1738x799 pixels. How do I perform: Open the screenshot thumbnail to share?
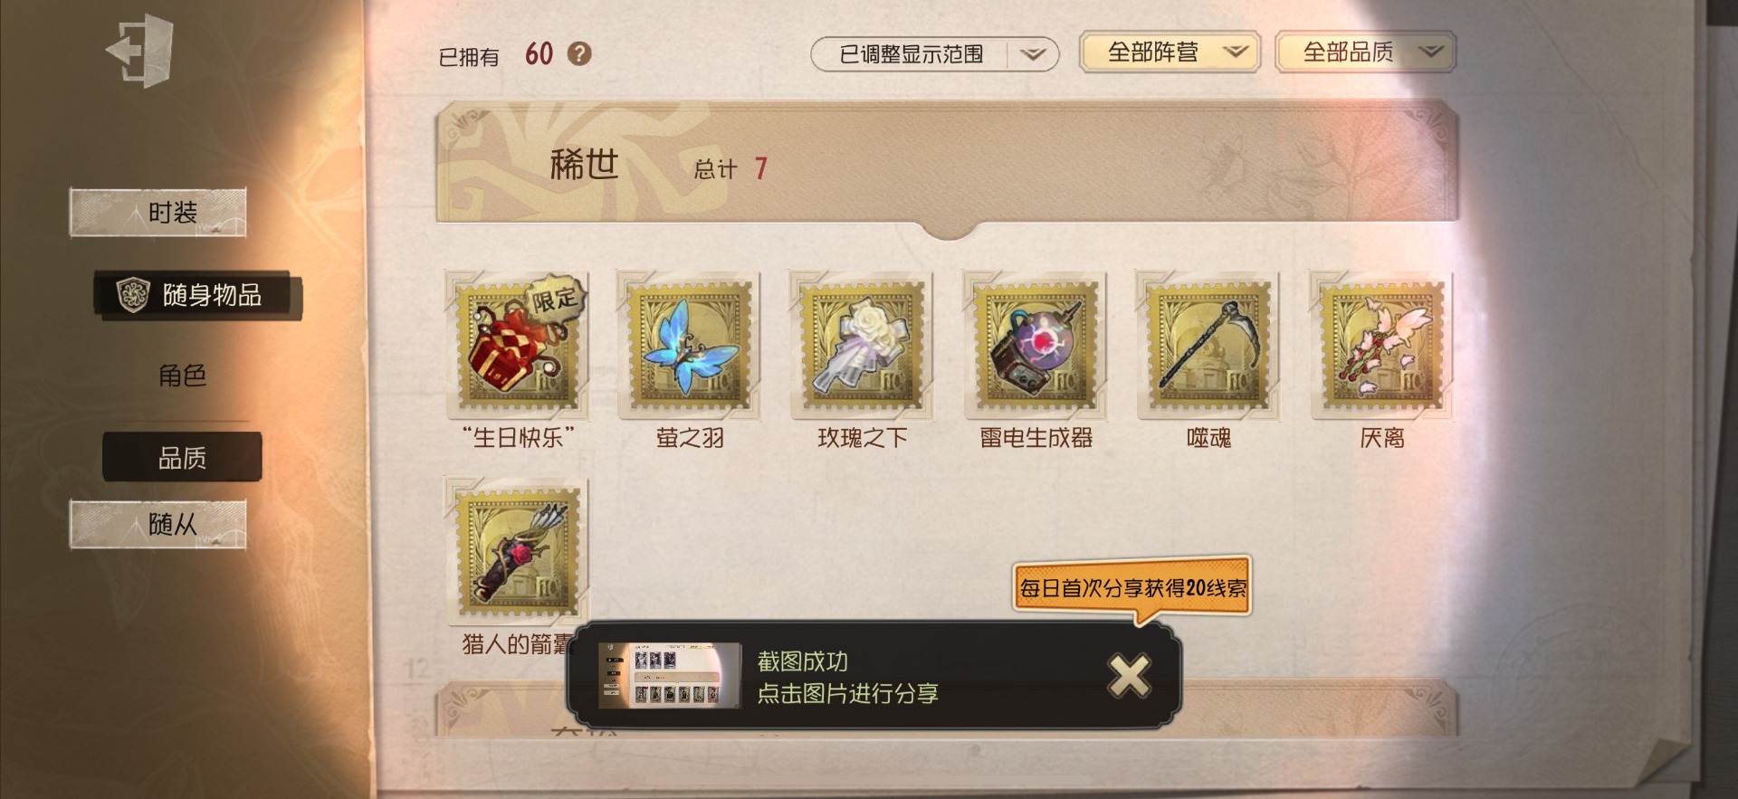[670, 676]
